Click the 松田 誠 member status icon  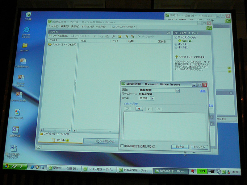[x=180, y=41]
